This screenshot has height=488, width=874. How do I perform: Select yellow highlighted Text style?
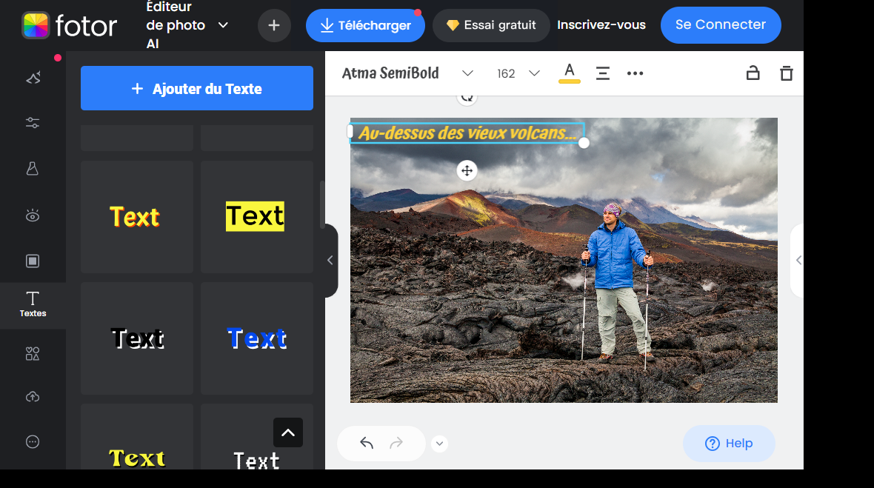(257, 217)
